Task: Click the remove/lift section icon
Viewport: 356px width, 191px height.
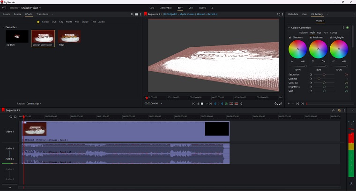Action: (x=231, y=103)
